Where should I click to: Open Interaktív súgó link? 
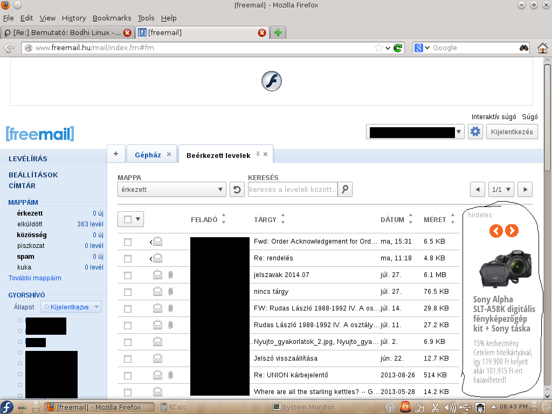tap(494, 117)
